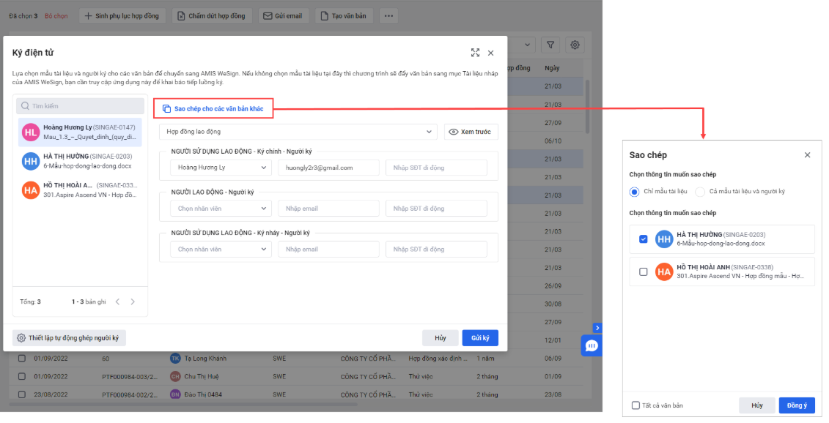Select Hoàng Hương Ly document in list
The height and width of the screenshot is (423, 829).
pyautogui.click(x=80, y=132)
